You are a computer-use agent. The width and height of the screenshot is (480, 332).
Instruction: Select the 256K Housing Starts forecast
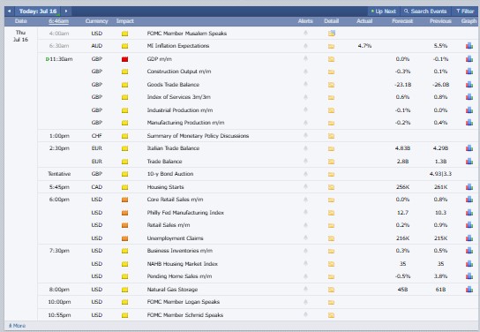(x=402, y=187)
